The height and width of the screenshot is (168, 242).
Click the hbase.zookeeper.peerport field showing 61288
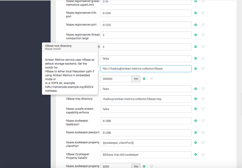click(x=146, y=132)
